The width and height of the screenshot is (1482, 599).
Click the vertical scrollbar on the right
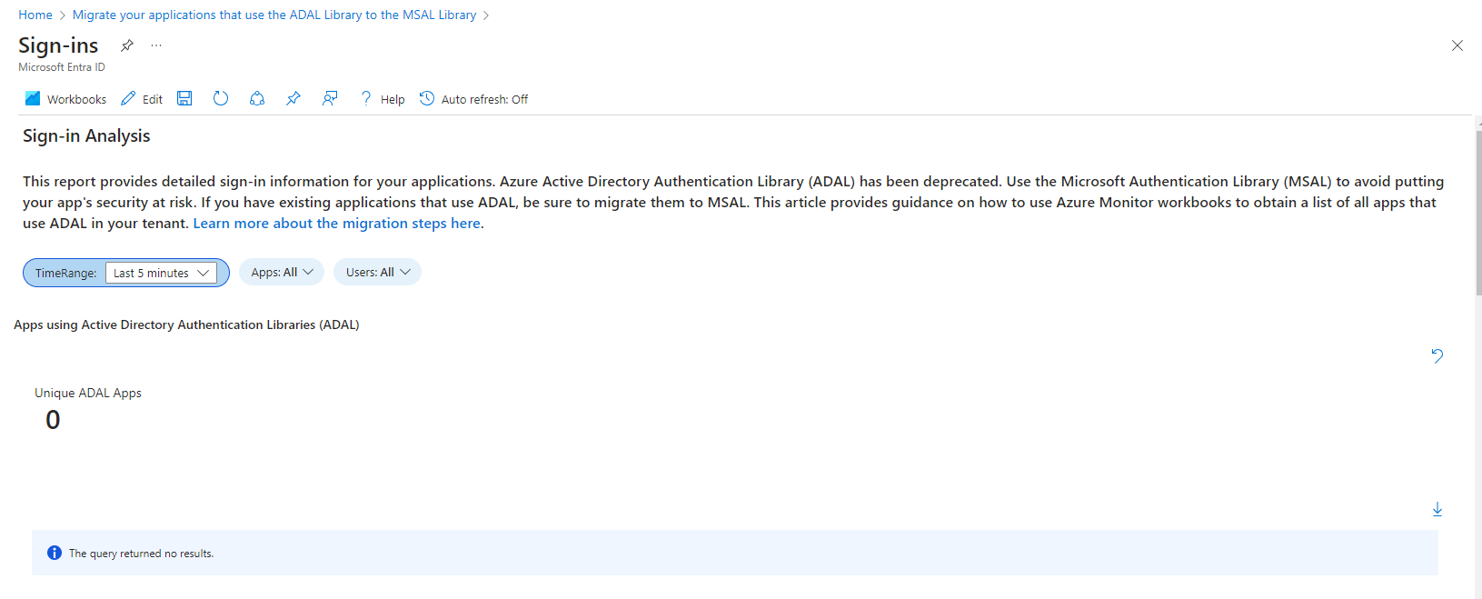(x=1478, y=214)
